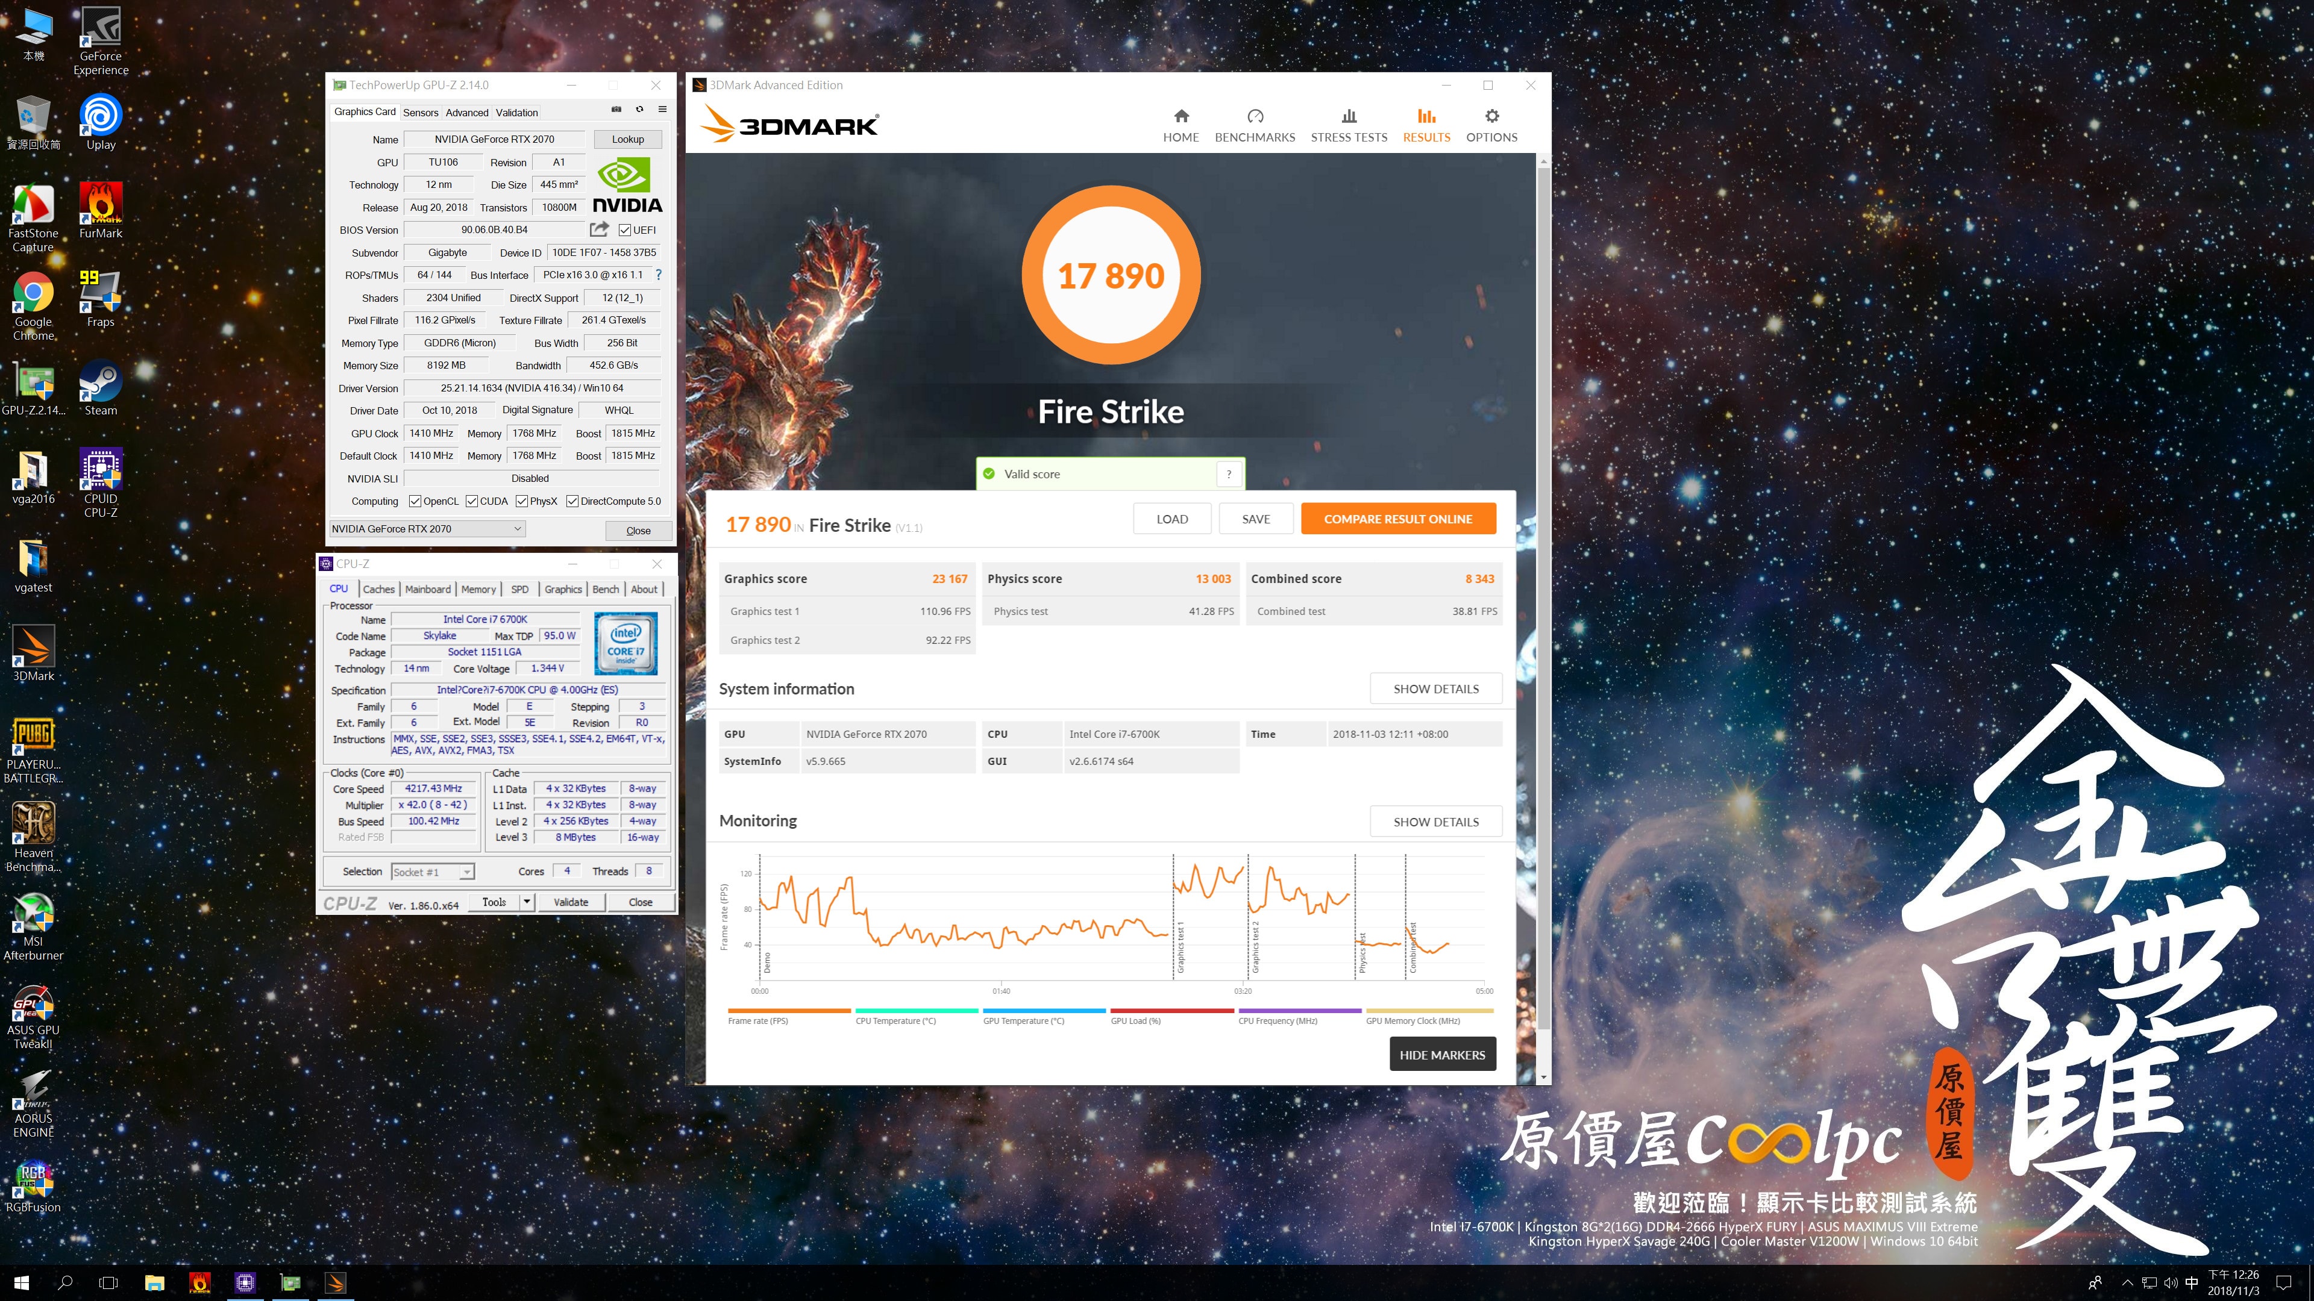
Task: Click Bus Interface question mark in GPU-Z
Action: (x=659, y=275)
